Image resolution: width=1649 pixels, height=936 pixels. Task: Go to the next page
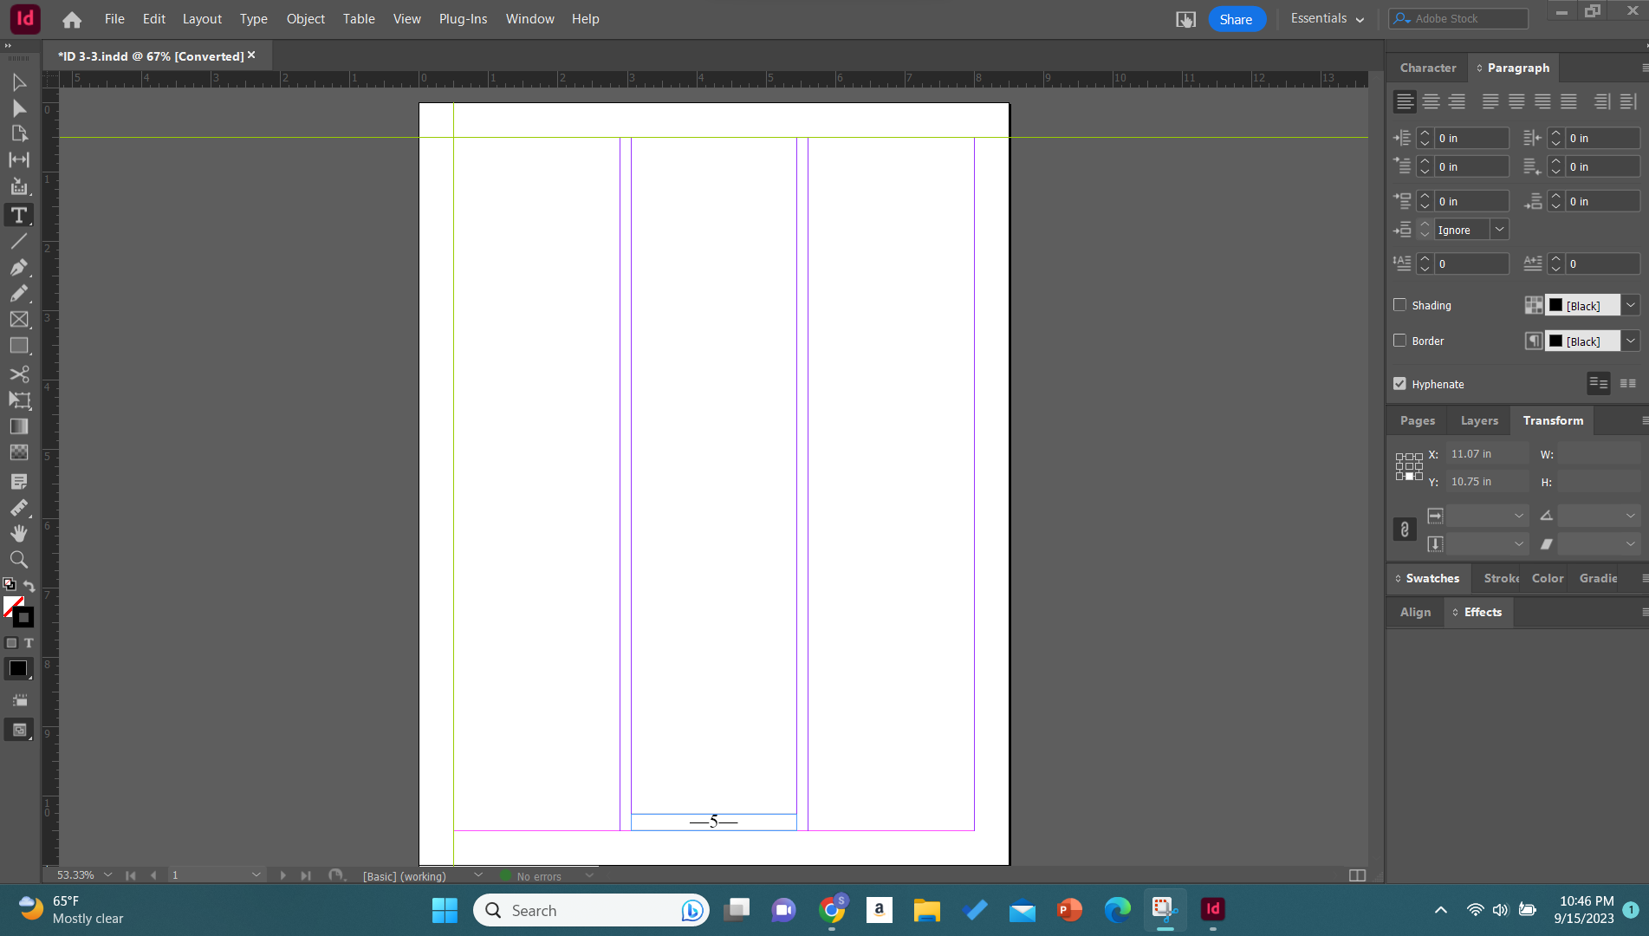[x=283, y=875]
